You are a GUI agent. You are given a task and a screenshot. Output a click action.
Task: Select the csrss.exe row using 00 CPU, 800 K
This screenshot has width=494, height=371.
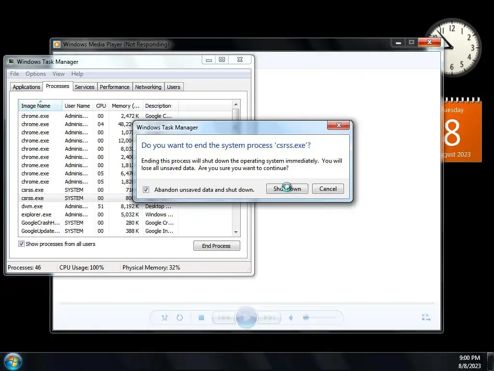click(77, 198)
